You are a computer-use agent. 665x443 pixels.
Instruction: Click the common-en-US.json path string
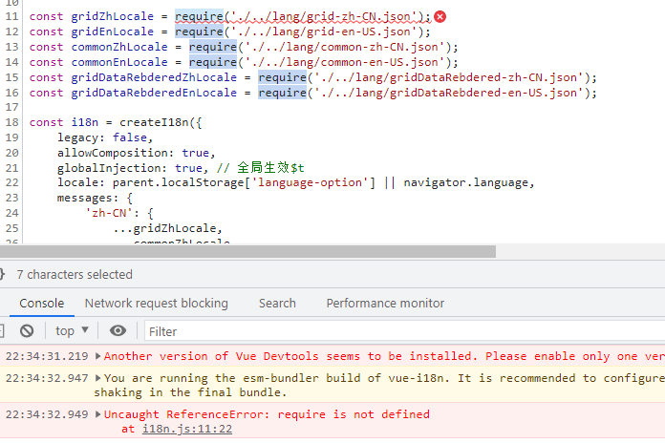[345, 62]
